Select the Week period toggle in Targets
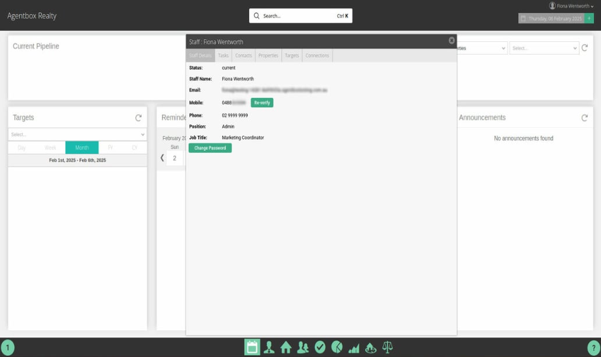This screenshot has height=357, width=601. click(50, 147)
